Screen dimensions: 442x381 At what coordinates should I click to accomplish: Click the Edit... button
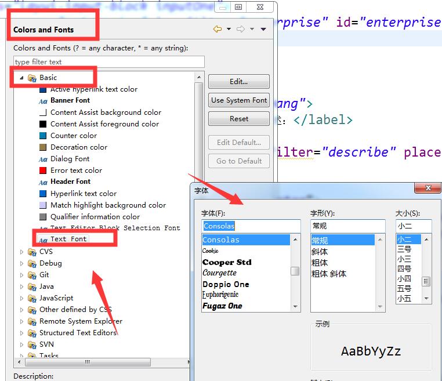tap(239, 82)
